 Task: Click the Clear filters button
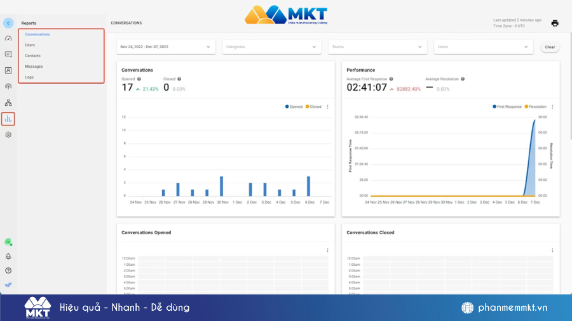tap(550, 47)
